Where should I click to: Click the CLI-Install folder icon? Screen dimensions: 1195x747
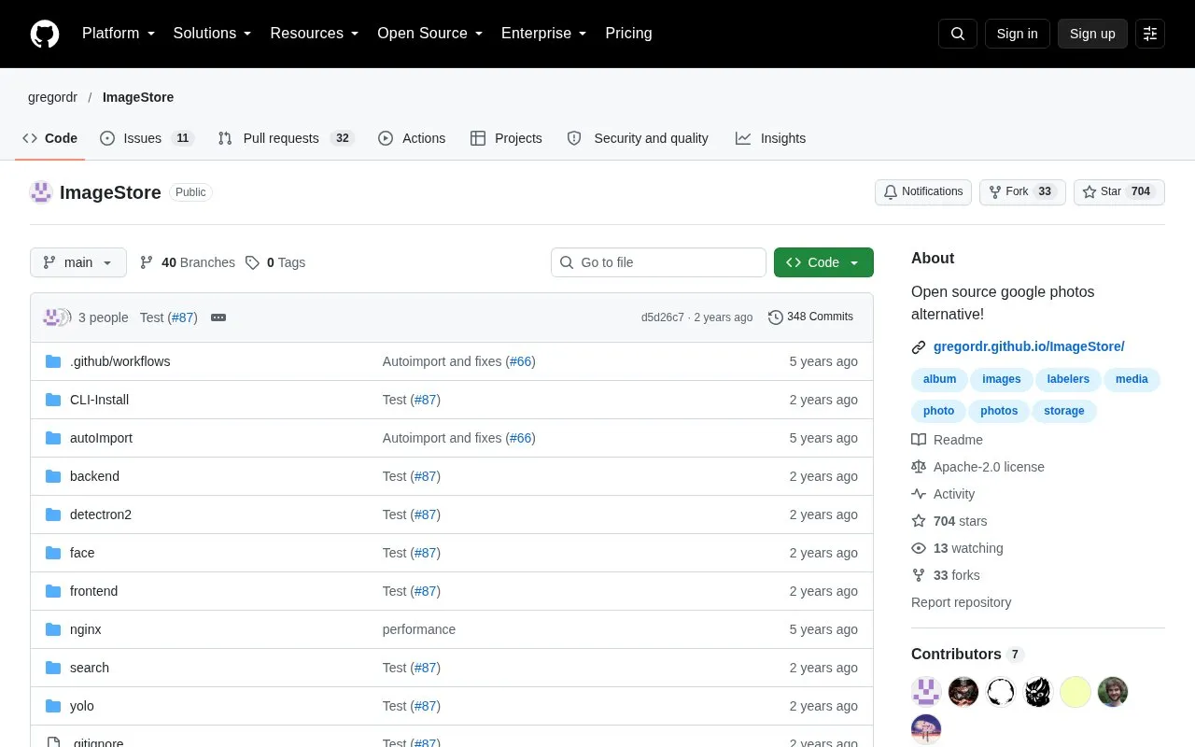click(53, 400)
